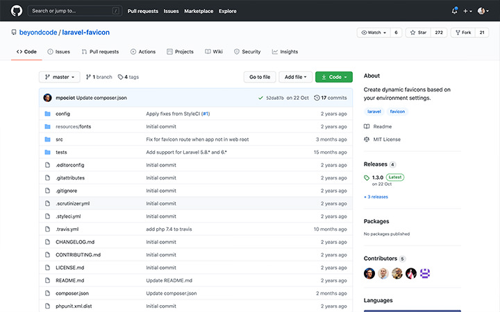Click the Go to file button
The image size is (500, 312).
tap(260, 77)
